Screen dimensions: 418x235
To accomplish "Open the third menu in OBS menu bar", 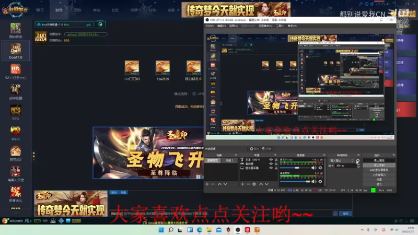I will (x=233, y=26).
